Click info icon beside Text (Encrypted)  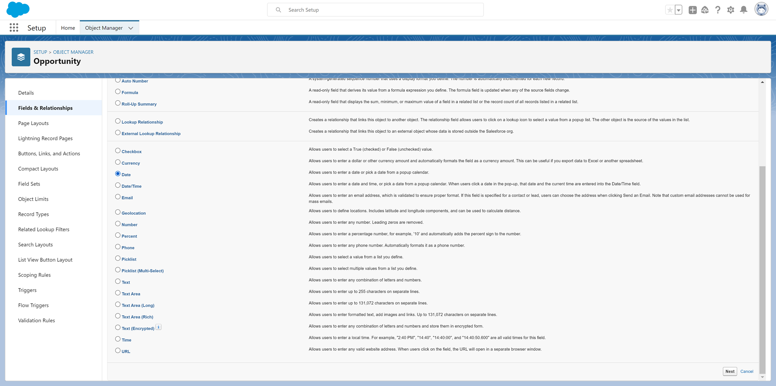coord(158,327)
